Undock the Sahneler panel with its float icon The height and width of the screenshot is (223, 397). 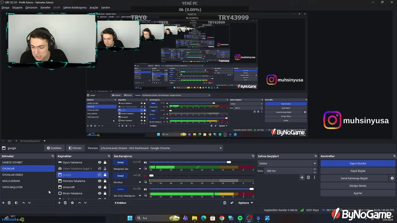53,156
